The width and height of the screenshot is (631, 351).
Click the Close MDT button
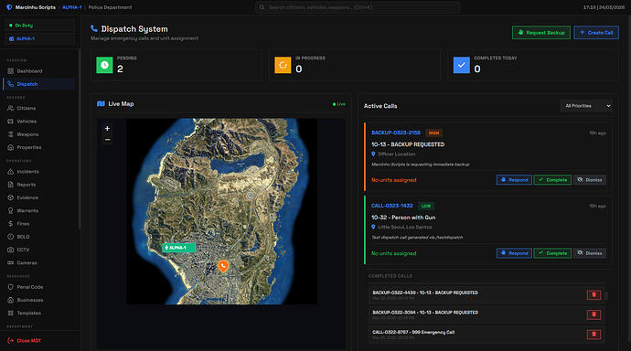tap(25, 341)
